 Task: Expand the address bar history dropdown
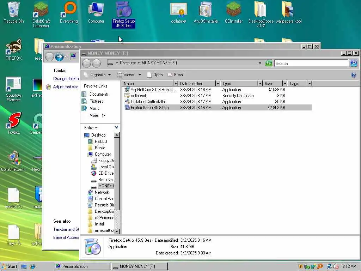(260, 63)
